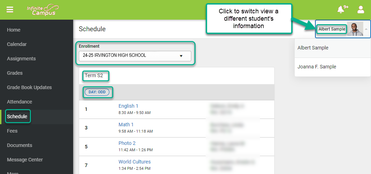The width and height of the screenshot is (371, 174).
Task: Click period number 1 in schedule
Action: pos(86,109)
